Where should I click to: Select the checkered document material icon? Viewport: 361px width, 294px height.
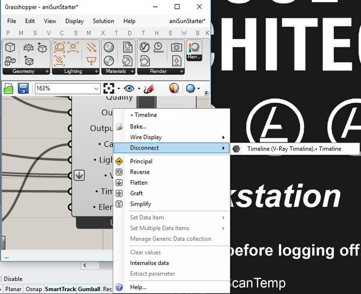pyautogui.click(x=127, y=61)
